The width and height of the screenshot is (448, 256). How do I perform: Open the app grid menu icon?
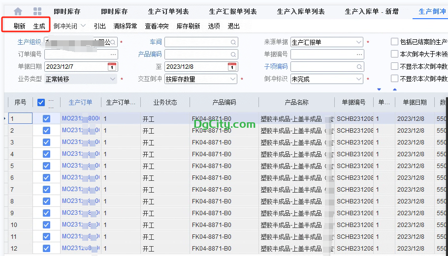[37, 11]
